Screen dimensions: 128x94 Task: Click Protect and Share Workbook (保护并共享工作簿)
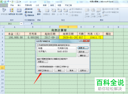coord(111,9)
